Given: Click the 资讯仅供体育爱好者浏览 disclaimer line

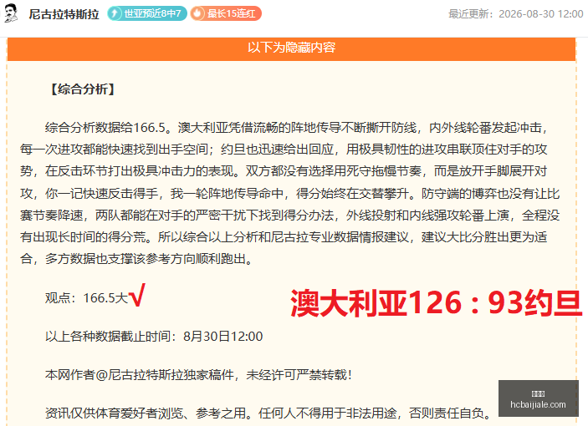Looking at the screenshot, I should tap(268, 413).
